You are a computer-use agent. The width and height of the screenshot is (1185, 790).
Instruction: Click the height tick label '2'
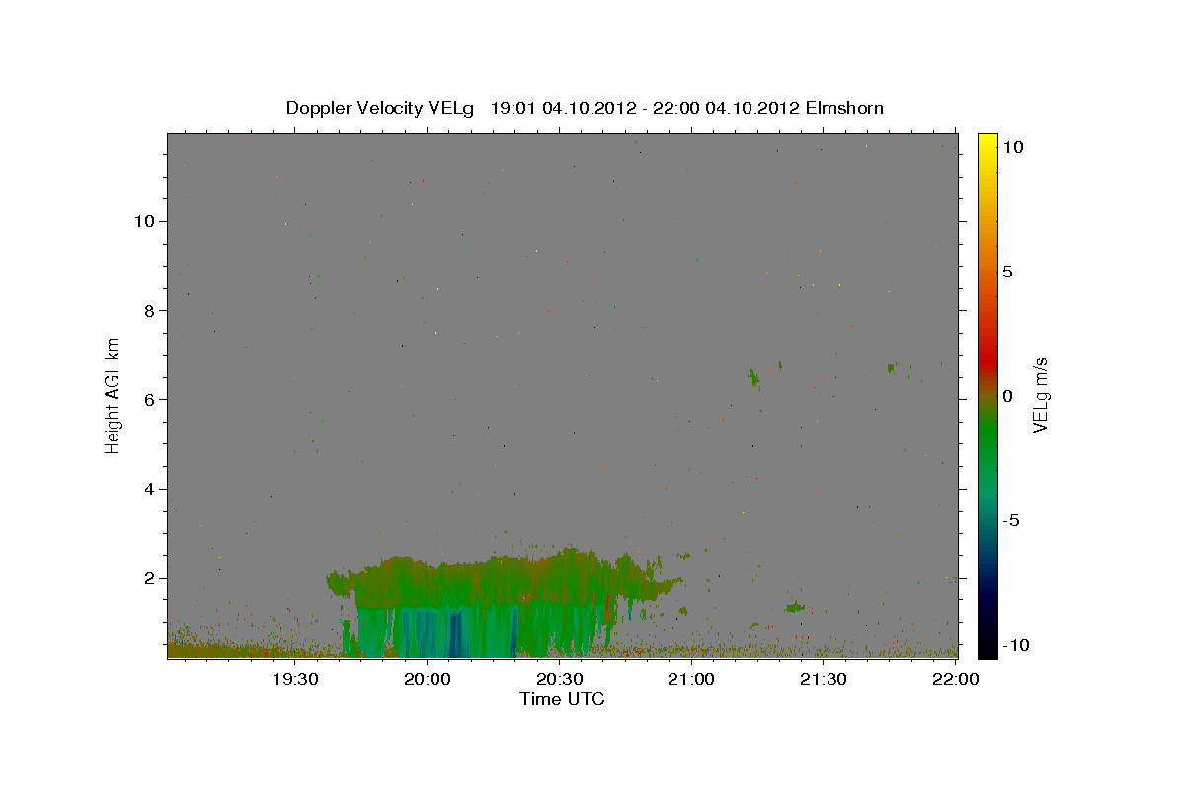(150, 578)
